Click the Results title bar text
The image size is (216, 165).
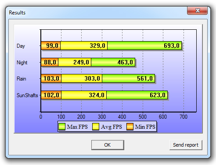17,13
